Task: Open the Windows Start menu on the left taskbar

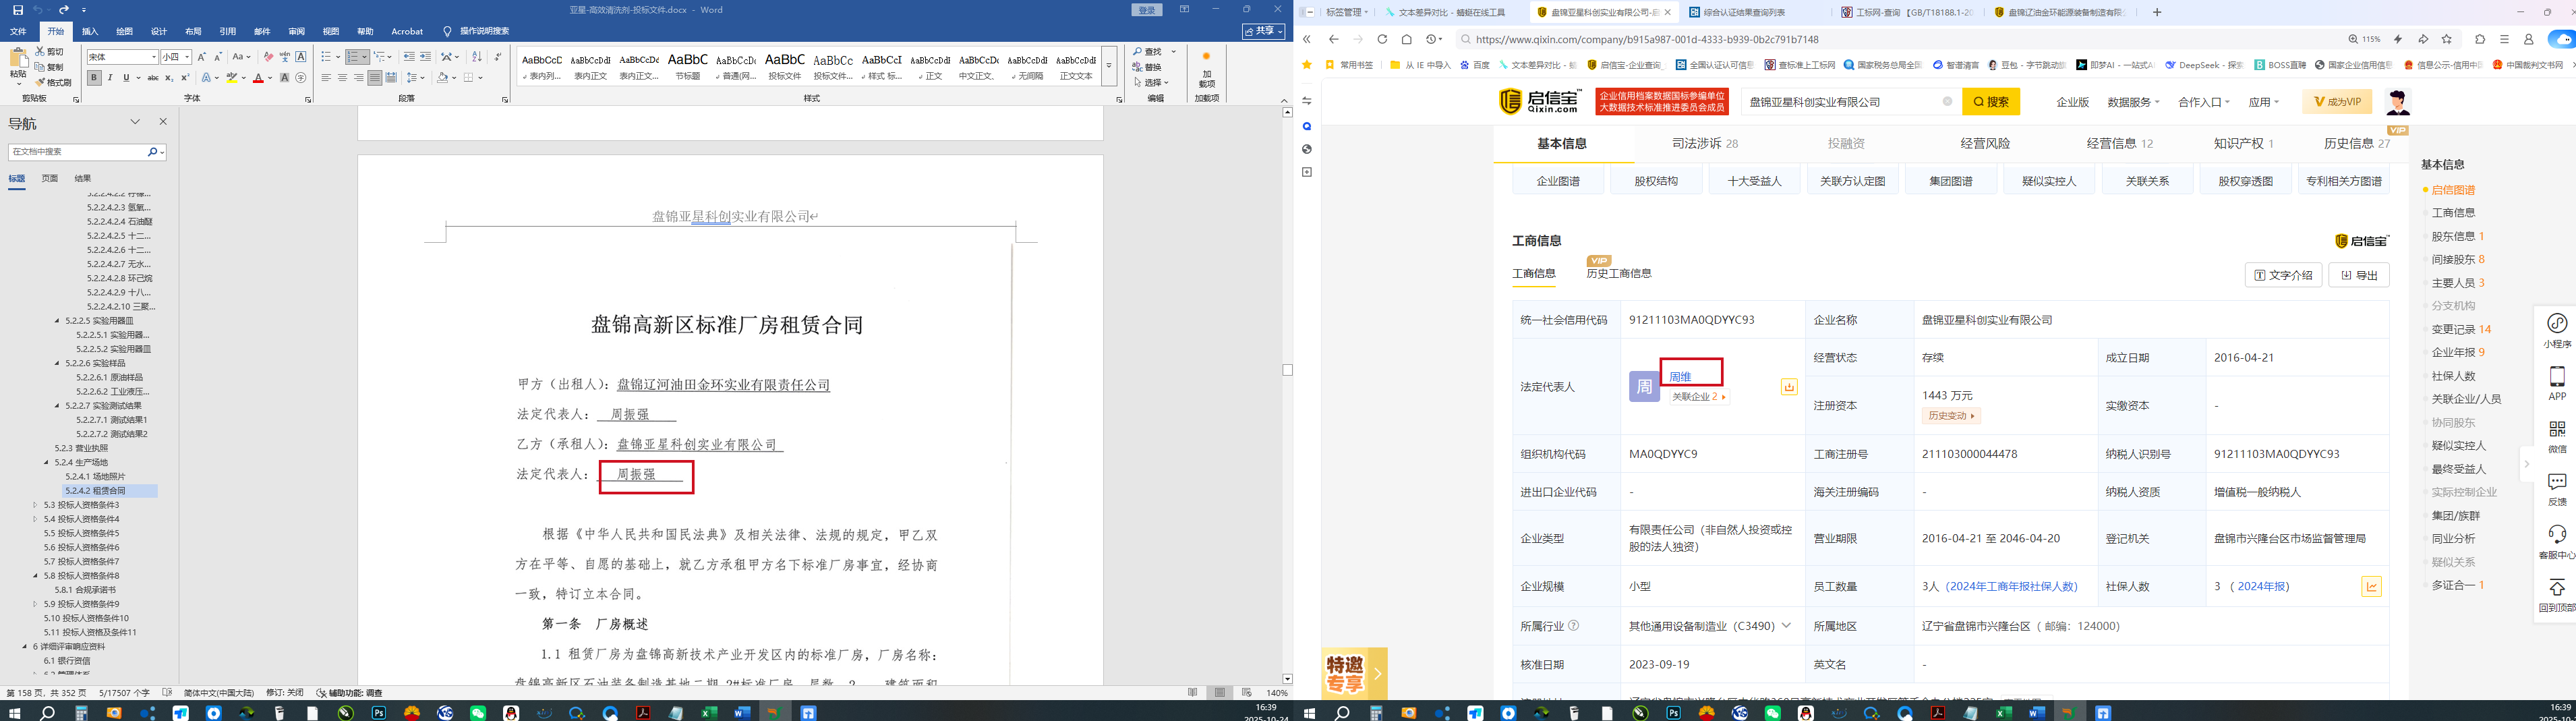Action: click(14, 713)
